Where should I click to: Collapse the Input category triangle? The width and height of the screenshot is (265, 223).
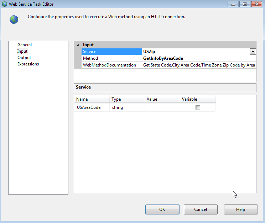pos(78,45)
